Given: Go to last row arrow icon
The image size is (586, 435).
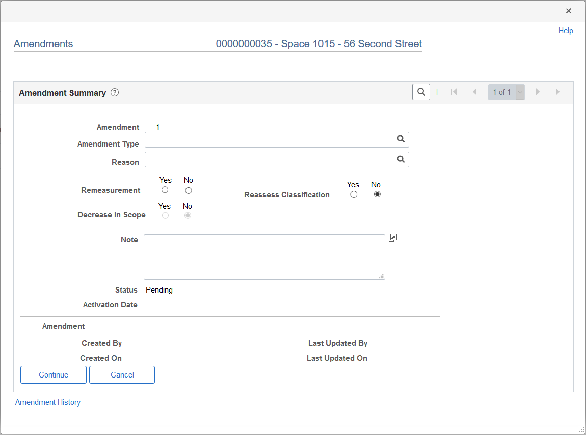Looking at the screenshot, I should click(558, 92).
